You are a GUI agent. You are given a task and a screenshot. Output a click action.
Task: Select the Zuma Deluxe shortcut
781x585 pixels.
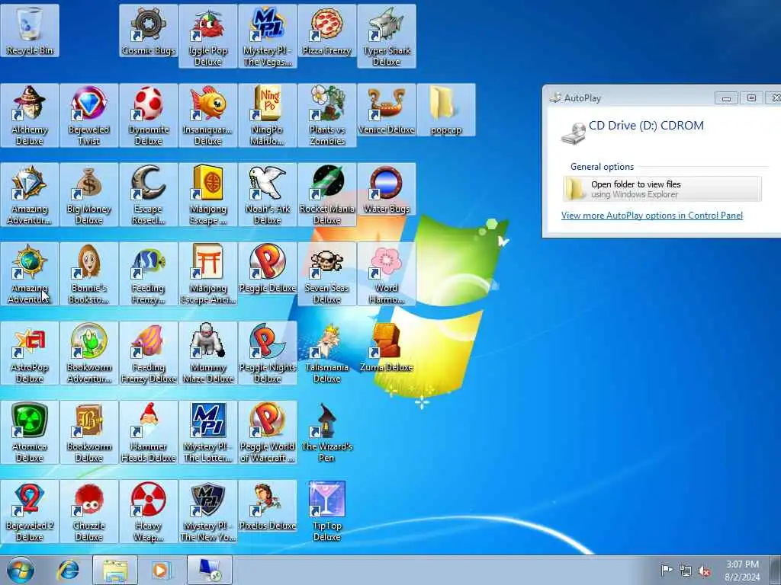coord(387,347)
